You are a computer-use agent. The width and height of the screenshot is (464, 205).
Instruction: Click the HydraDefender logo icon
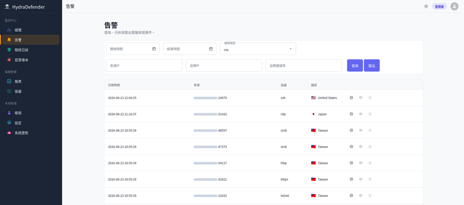click(7, 7)
